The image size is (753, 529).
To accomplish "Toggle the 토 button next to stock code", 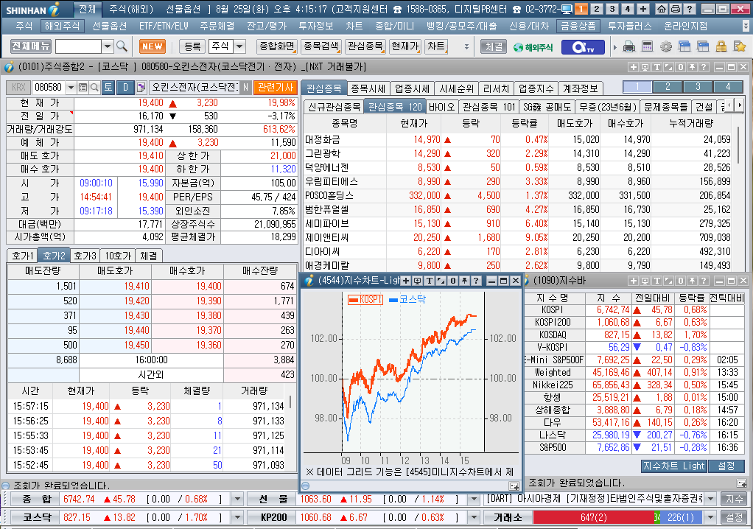I will [108, 87].
